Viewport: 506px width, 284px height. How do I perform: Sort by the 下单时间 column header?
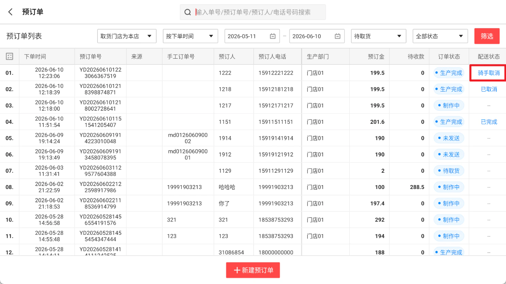(x=35, y=57)
